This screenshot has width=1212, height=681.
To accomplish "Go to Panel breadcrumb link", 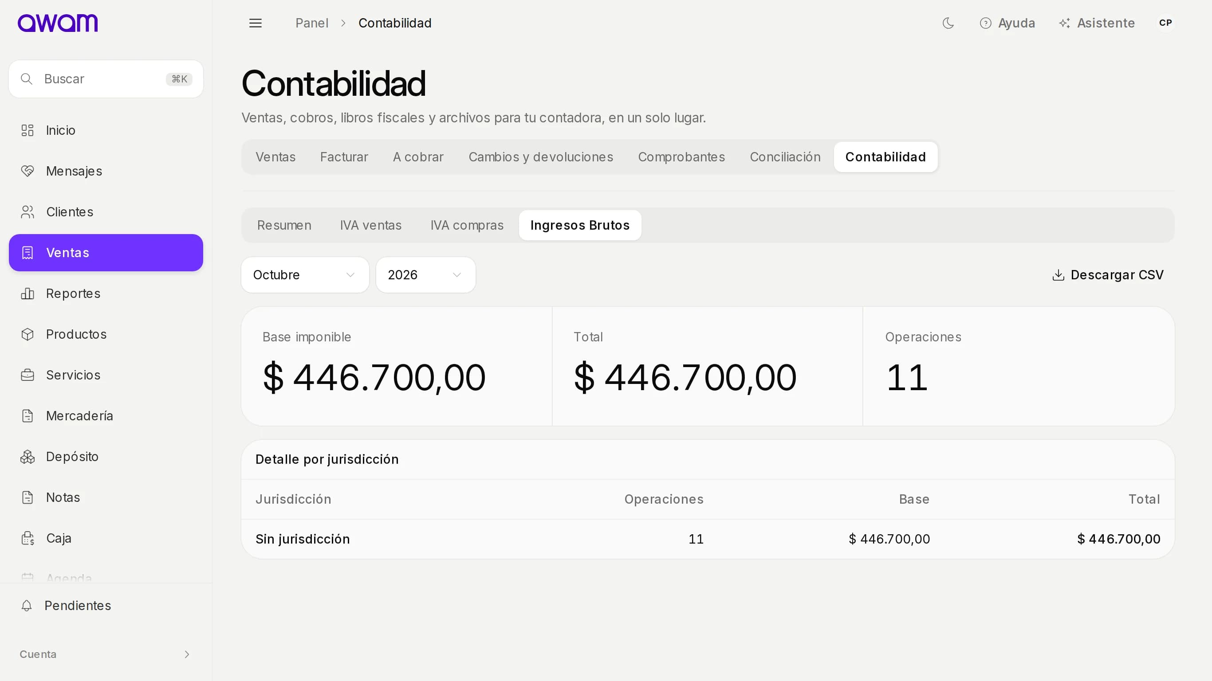I will pos(311,23).
